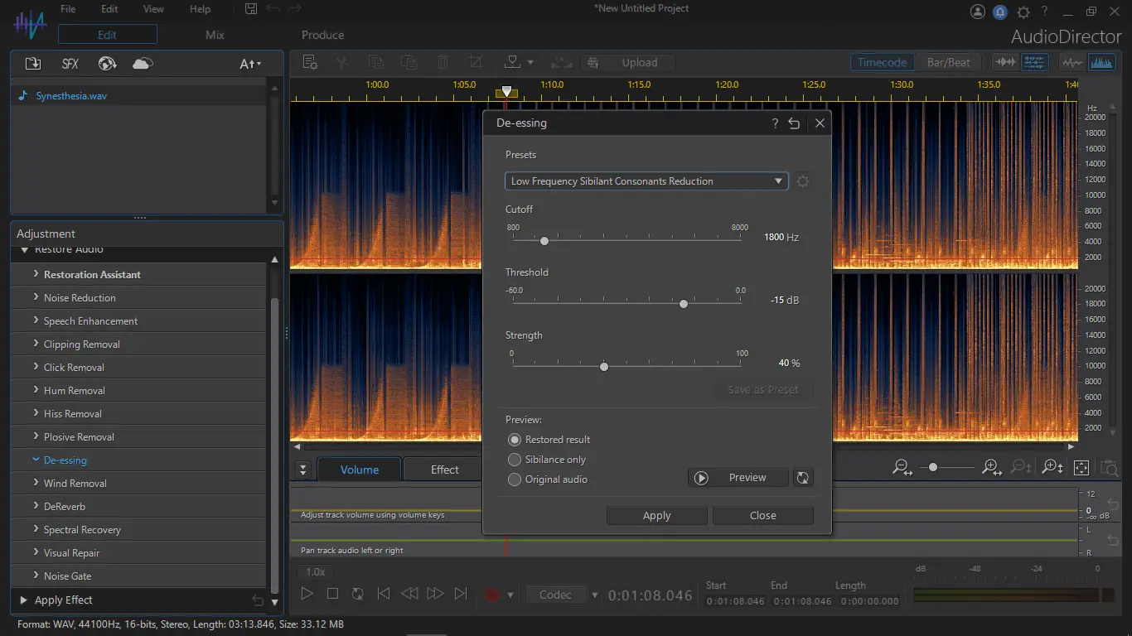Click the Preview button

point(738,478)
